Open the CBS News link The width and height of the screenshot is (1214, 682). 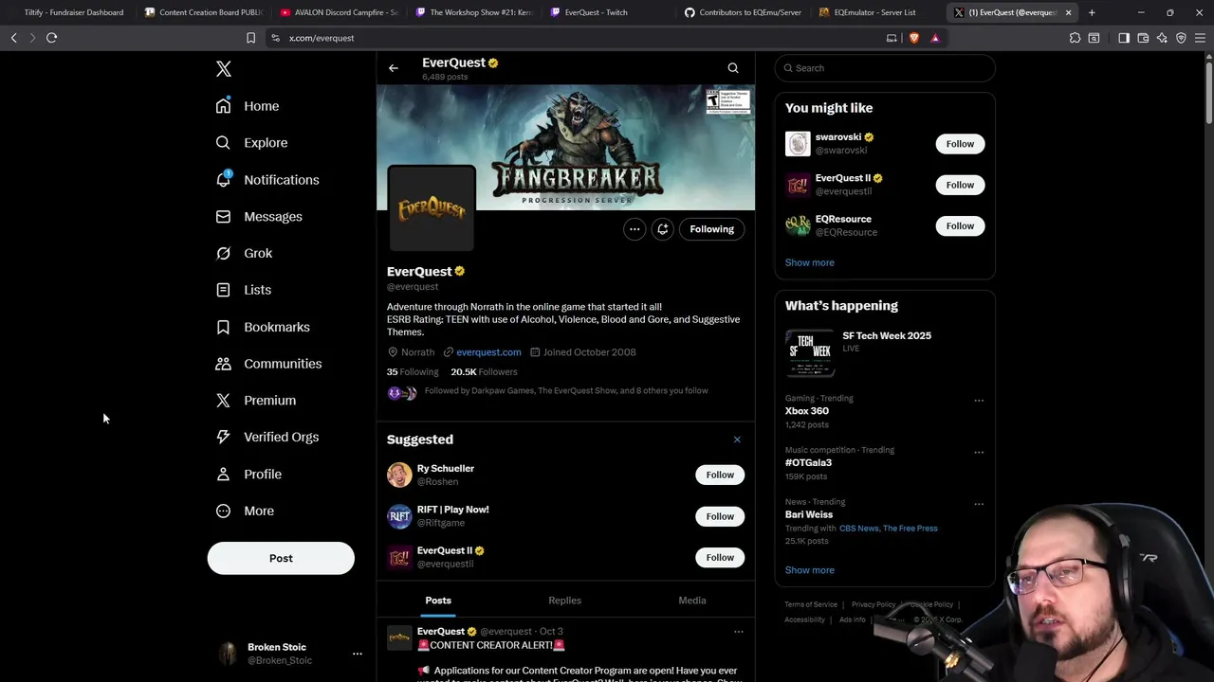859,529
